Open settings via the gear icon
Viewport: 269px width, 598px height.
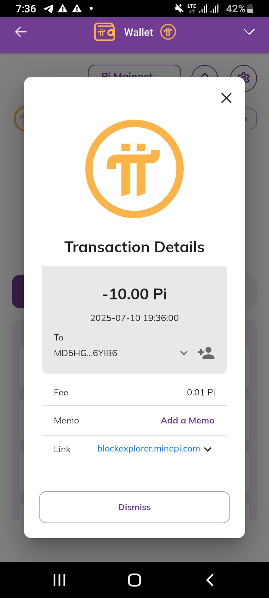[x=244, y=78]
